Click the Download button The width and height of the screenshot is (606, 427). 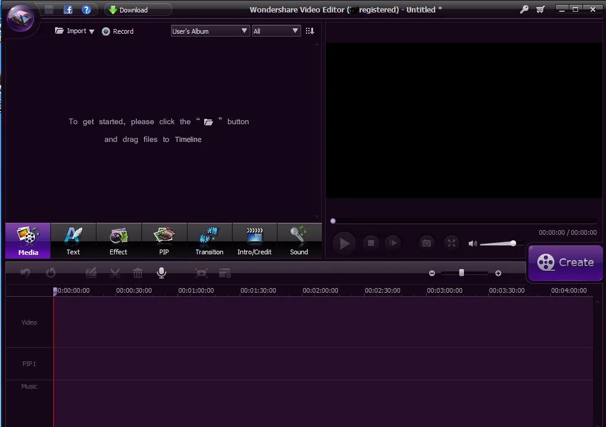(137, 9)
